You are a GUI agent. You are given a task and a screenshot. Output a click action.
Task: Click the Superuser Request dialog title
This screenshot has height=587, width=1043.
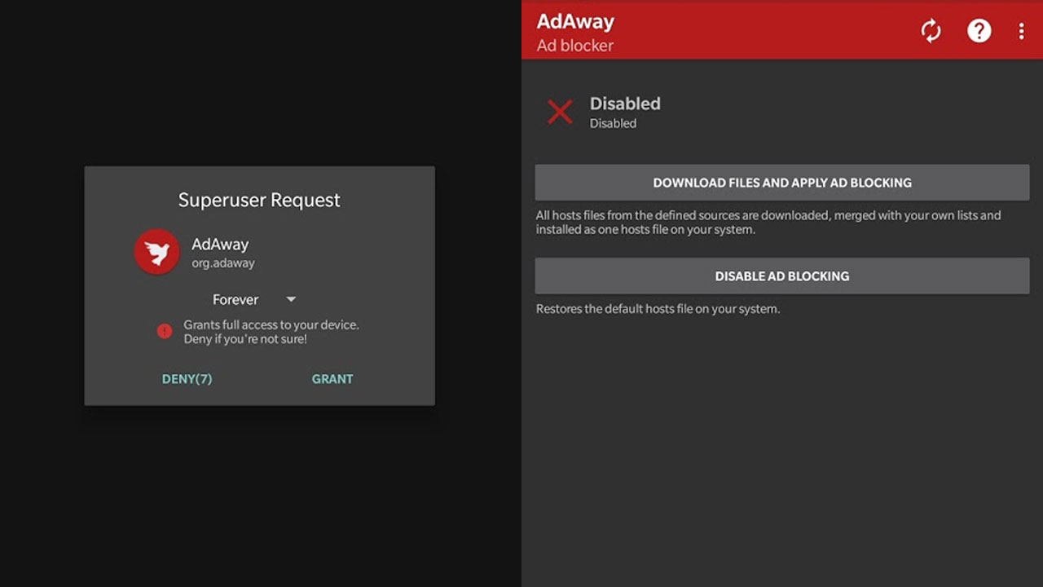tap(259, 200)
